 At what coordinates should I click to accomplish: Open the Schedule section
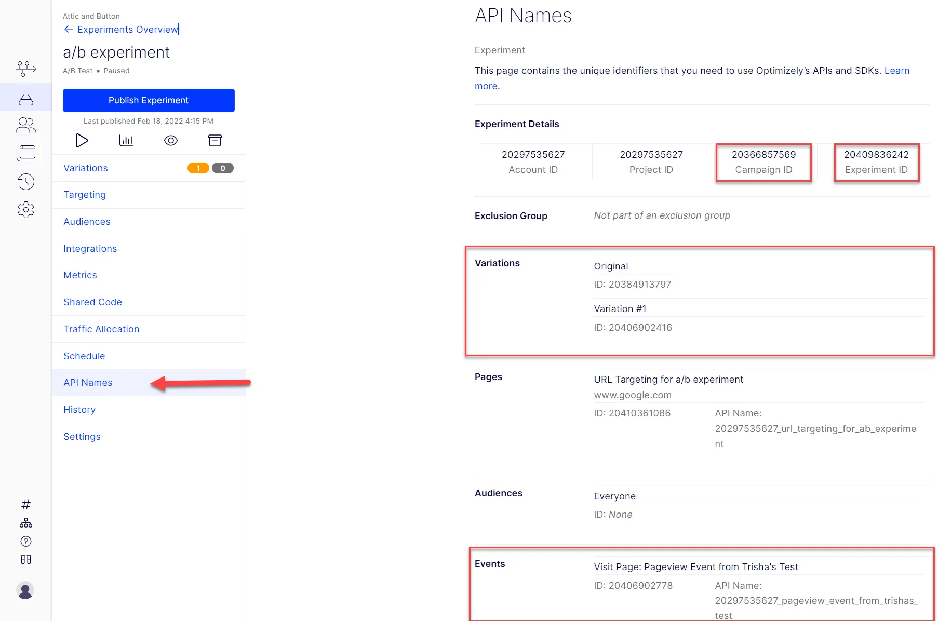coord(149,356)
